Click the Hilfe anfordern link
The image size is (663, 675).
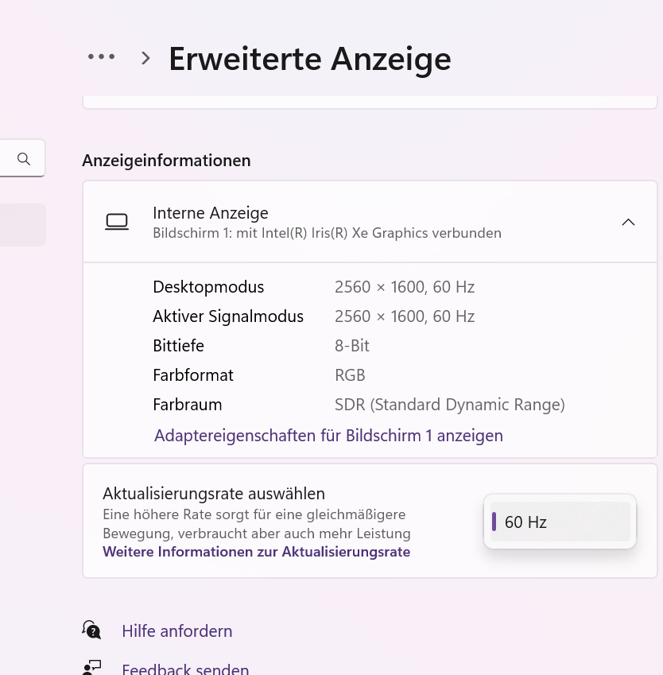pyautogui.click(x=176, y=630)
